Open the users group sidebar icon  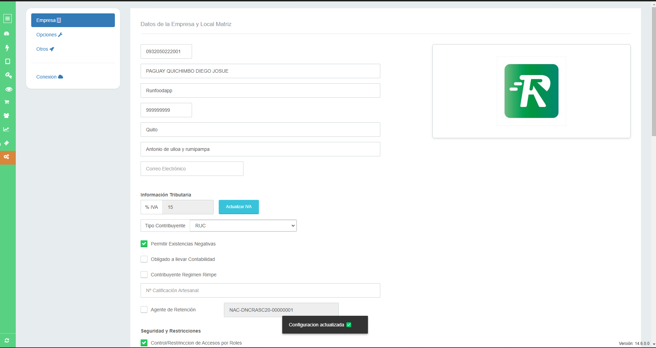pyautogui.click(x=7, y=116)
